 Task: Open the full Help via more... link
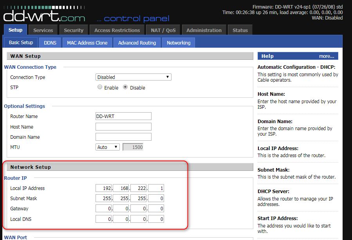click(327, 56)
